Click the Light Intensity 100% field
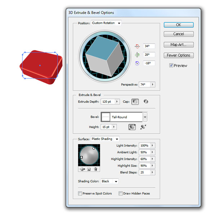The width and height of the screenshot is (216, 216). click(x=144, y=145)
